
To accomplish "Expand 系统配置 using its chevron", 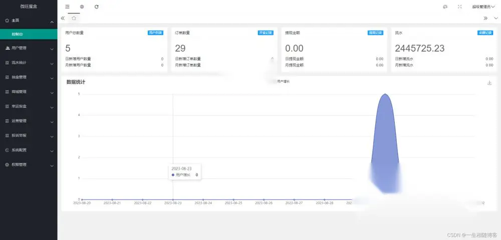I will coord(52,151).
